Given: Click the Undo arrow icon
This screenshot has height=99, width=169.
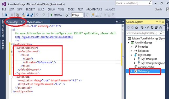Looking at the screenshot, I should click(x=37, y=15).
